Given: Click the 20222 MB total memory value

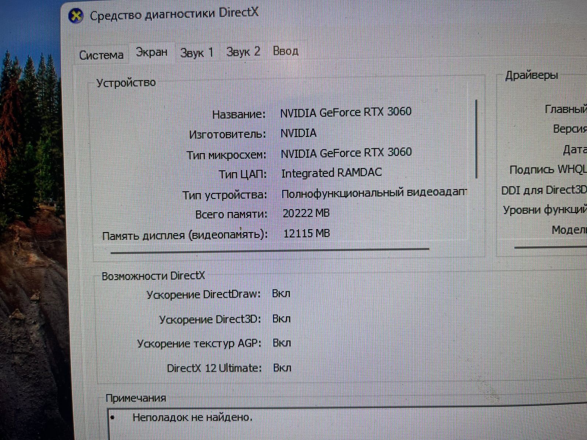Looking at the screenshot, I should (306, 213).
